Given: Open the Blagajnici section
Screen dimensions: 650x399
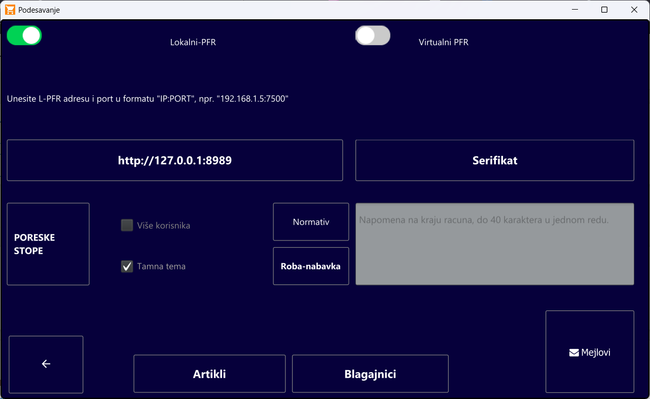Looking at the screenshot, I should tap(370, 374).
